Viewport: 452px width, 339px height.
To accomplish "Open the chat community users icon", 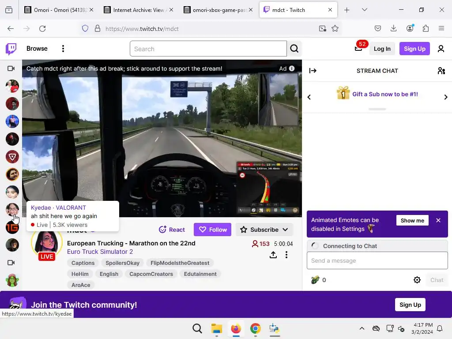I will tap(441, 71).
